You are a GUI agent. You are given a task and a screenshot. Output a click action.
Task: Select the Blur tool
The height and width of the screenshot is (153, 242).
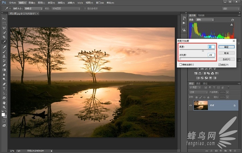[4, 74]
